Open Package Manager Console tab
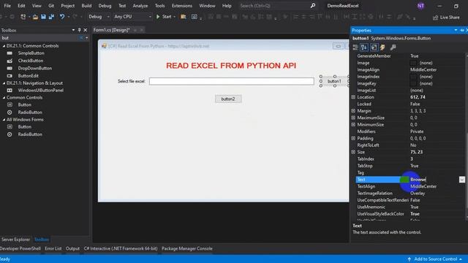 (187, 248)
